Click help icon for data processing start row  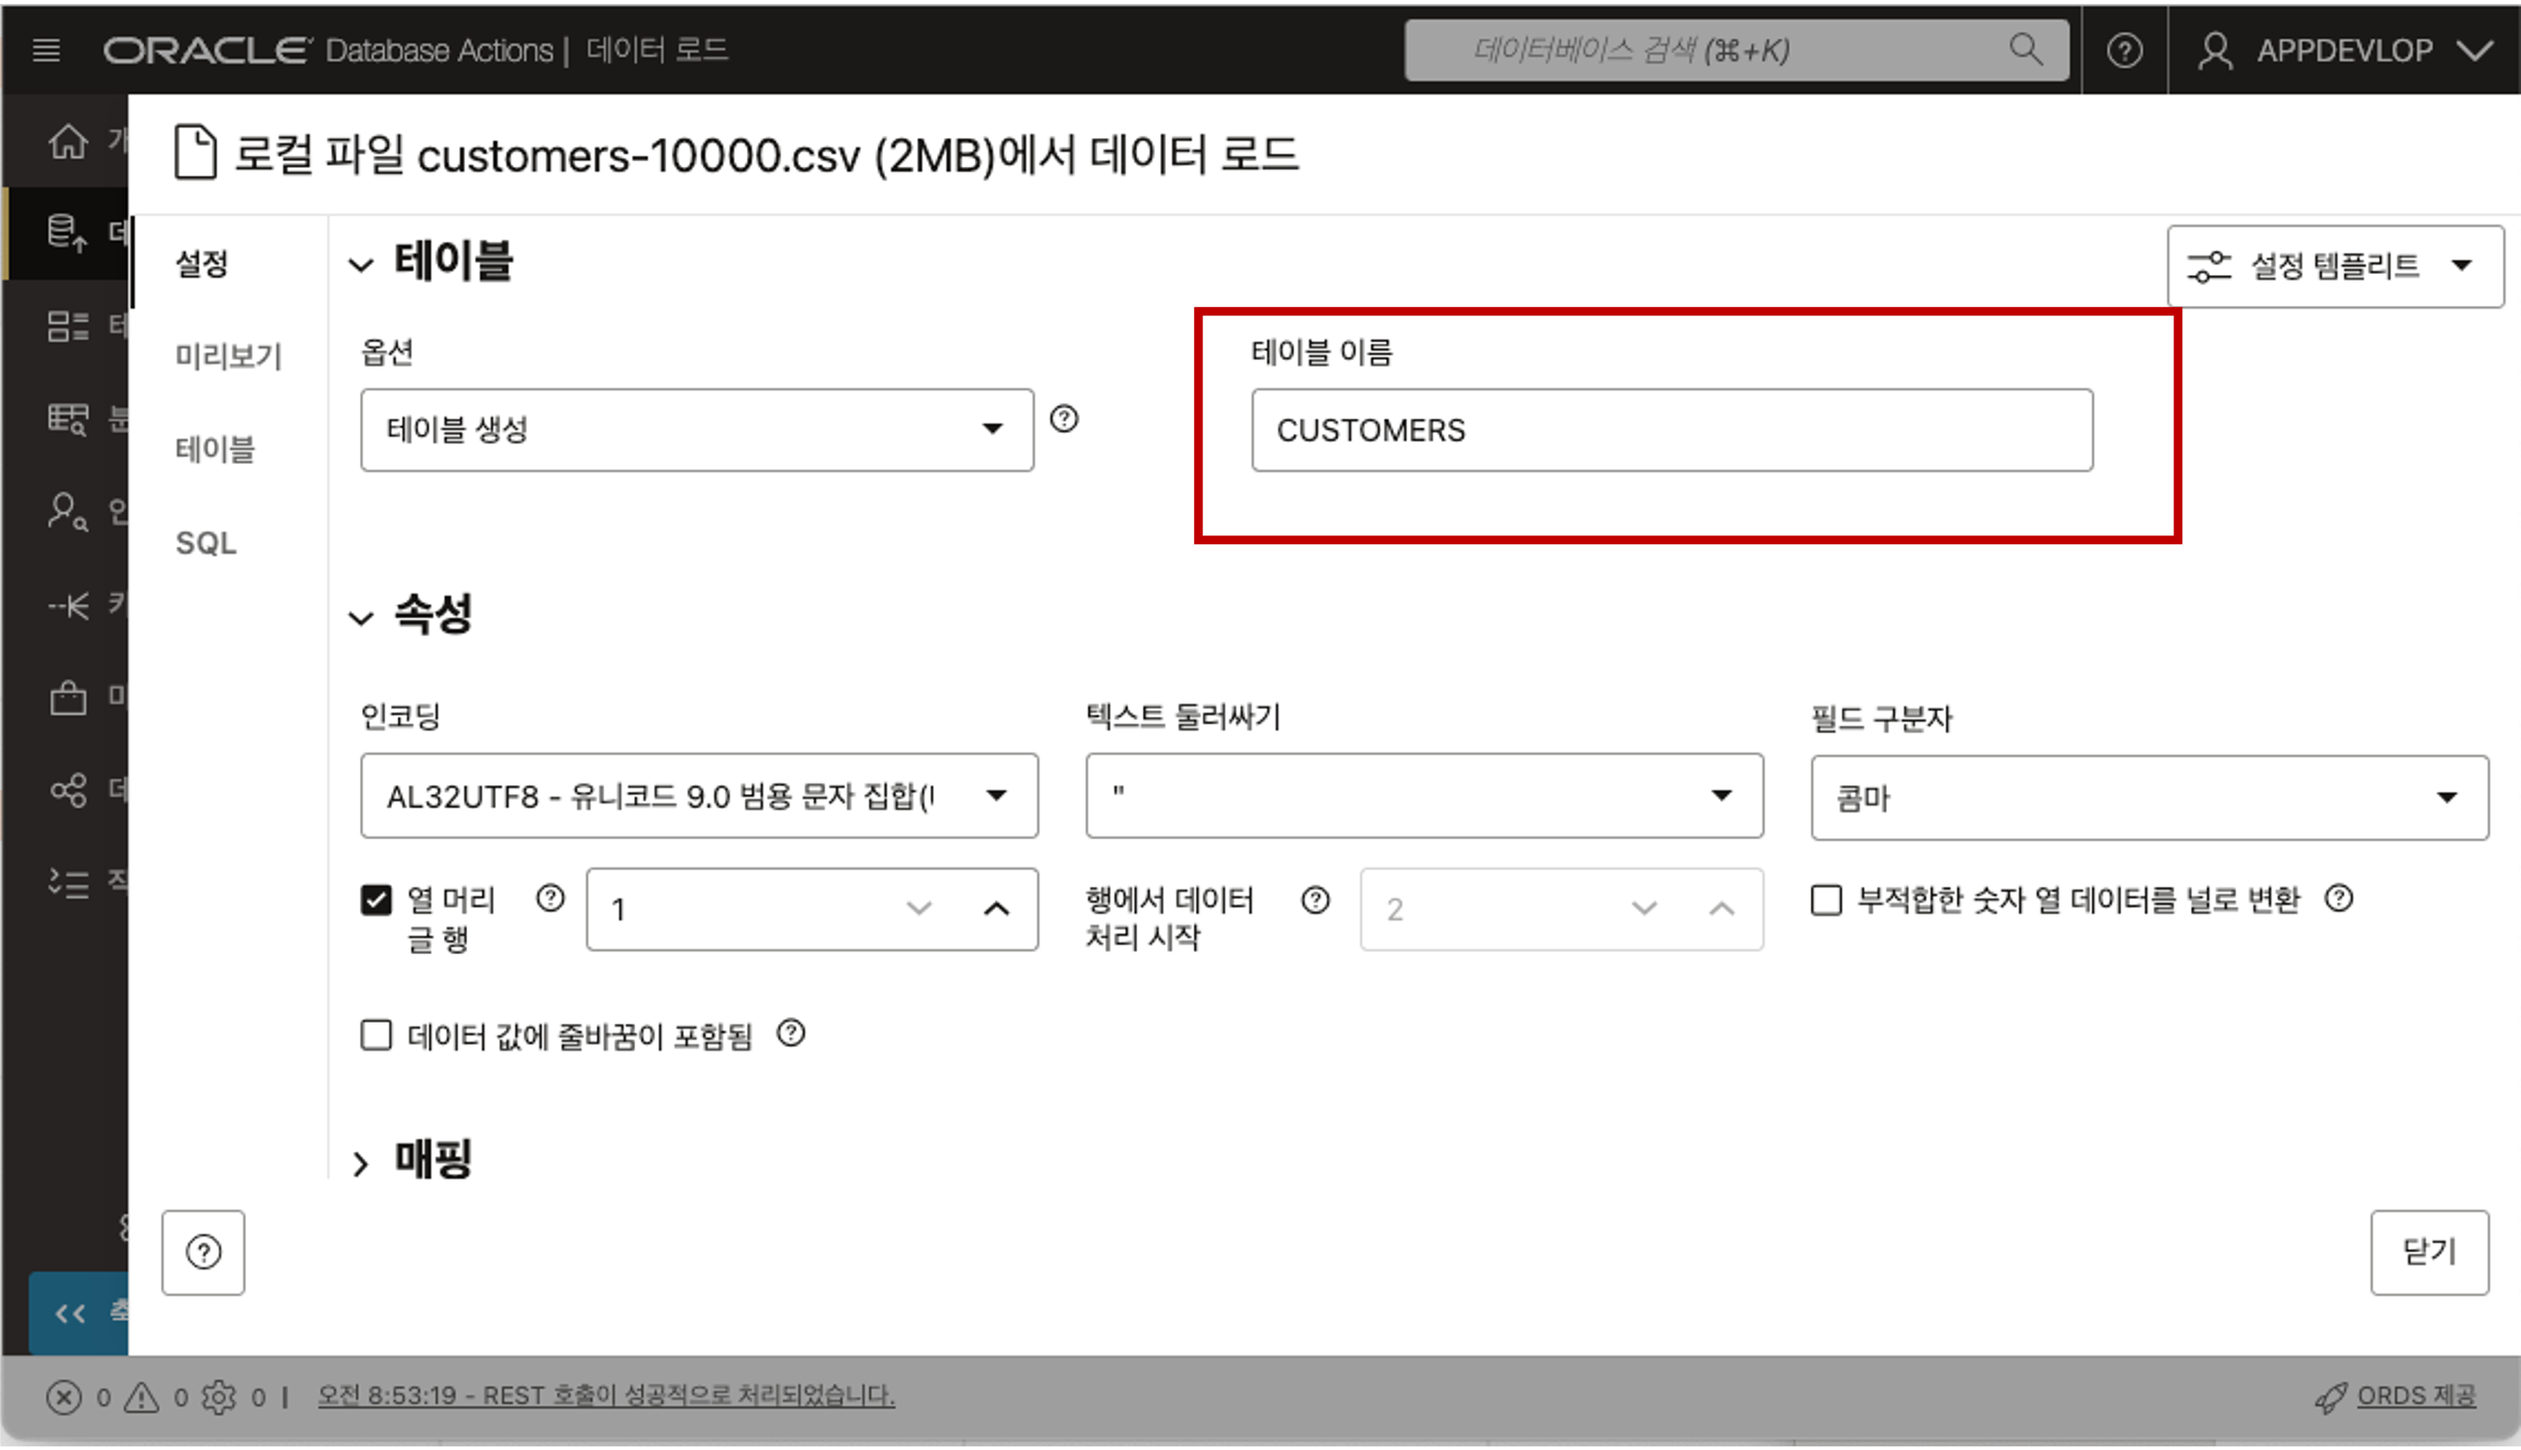[x=1315, y=900]
